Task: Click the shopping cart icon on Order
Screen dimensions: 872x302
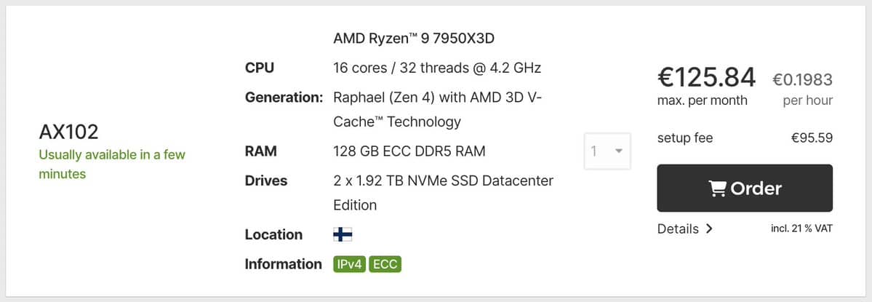Action: pyautogui.click(x=717, y=188)
